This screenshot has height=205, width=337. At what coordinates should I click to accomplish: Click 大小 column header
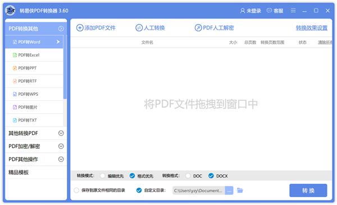coord(233,43)
